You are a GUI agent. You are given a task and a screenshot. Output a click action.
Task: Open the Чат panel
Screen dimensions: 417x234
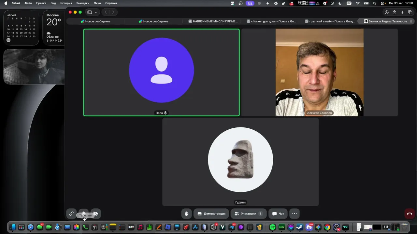[x=278, y=214]
